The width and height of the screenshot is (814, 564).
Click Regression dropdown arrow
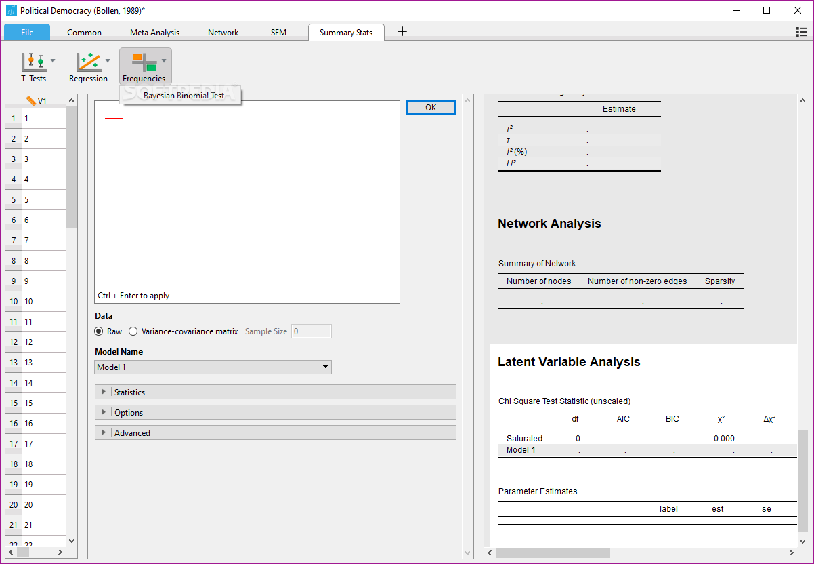[108, 60]
